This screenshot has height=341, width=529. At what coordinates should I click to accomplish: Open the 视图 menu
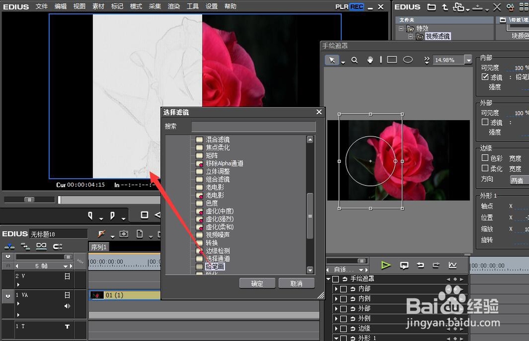pyautogui.click(x=80, y=6)
